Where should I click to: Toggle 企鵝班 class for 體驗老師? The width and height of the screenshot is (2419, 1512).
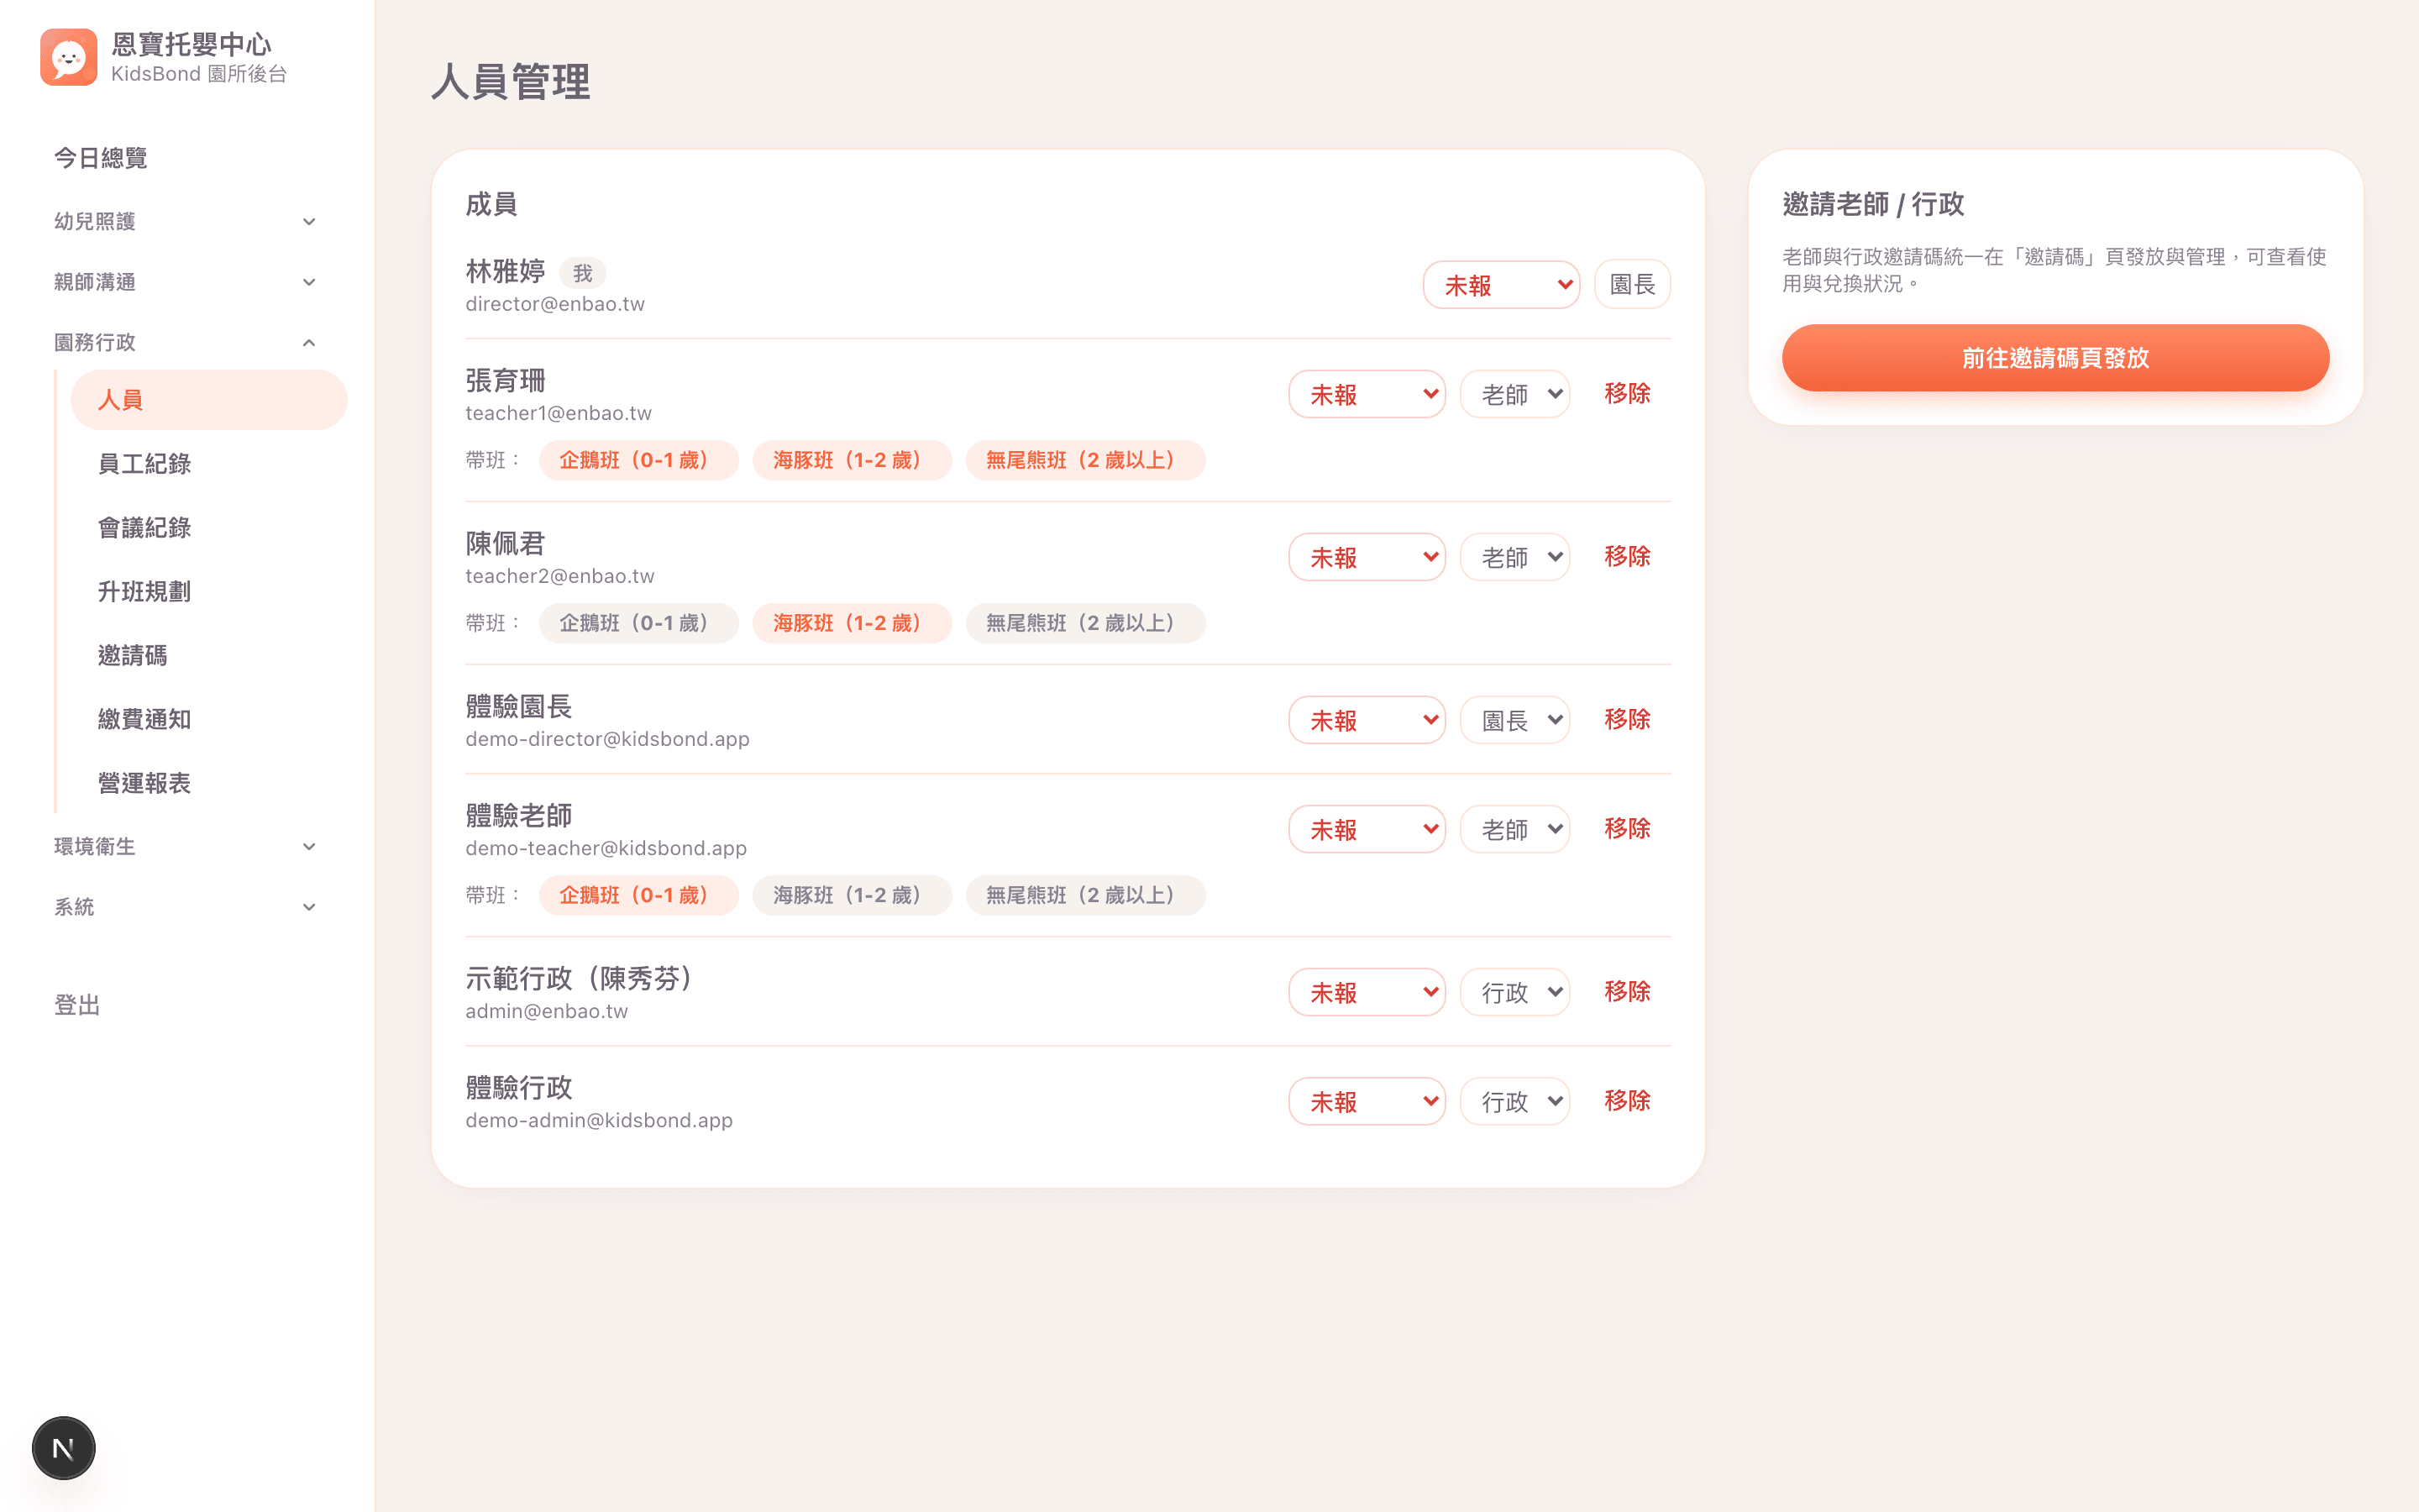[x=638, y=895]
